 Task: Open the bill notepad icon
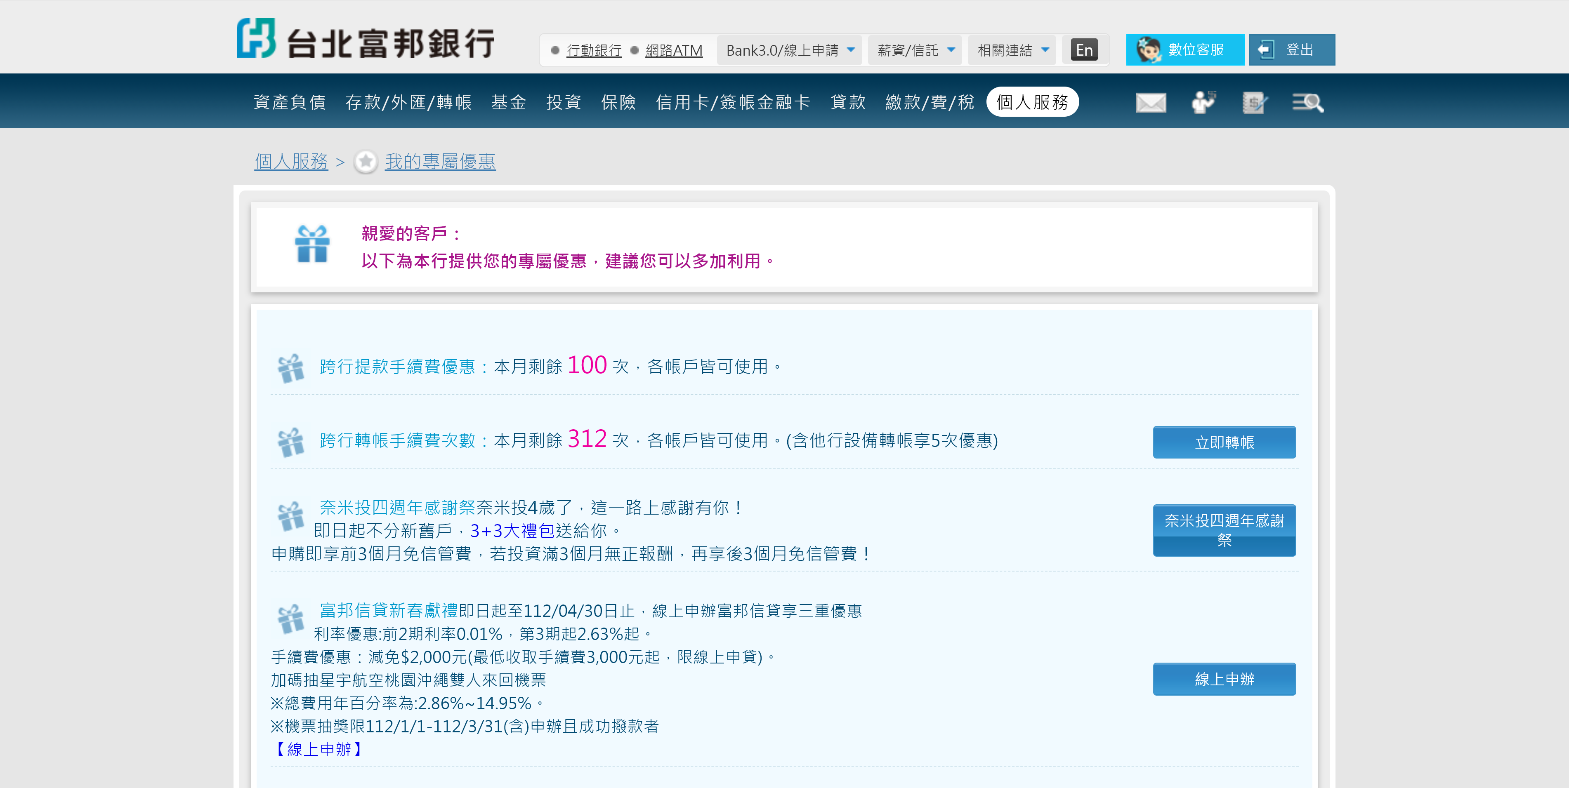1255,102
